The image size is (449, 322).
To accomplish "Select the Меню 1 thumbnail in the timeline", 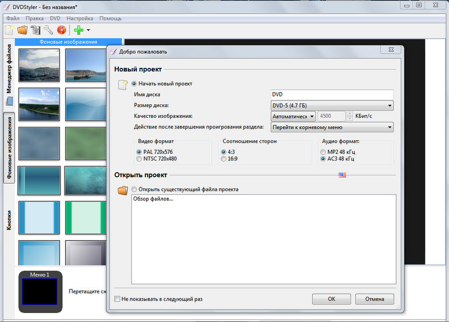I will [40, 291].
